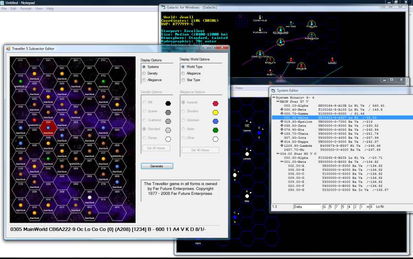Click Set All Hexes under Density Options

click(156, 148)
